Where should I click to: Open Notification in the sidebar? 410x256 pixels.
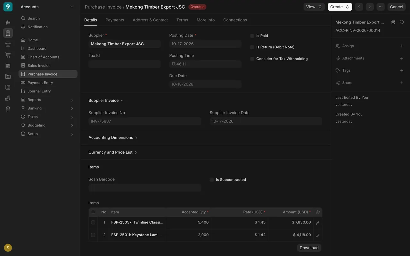click(48, 27)
